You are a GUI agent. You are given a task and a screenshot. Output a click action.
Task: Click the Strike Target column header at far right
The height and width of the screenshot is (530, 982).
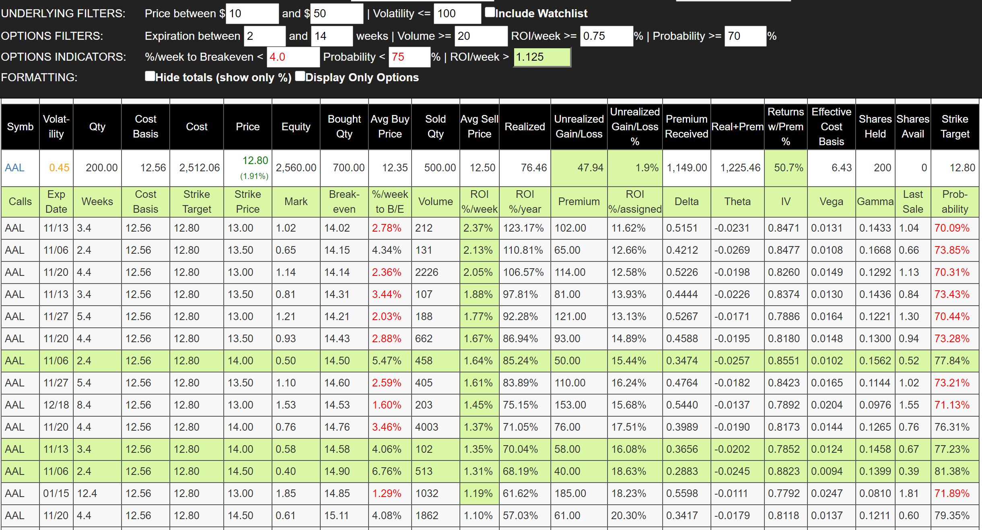coord(955,127)
